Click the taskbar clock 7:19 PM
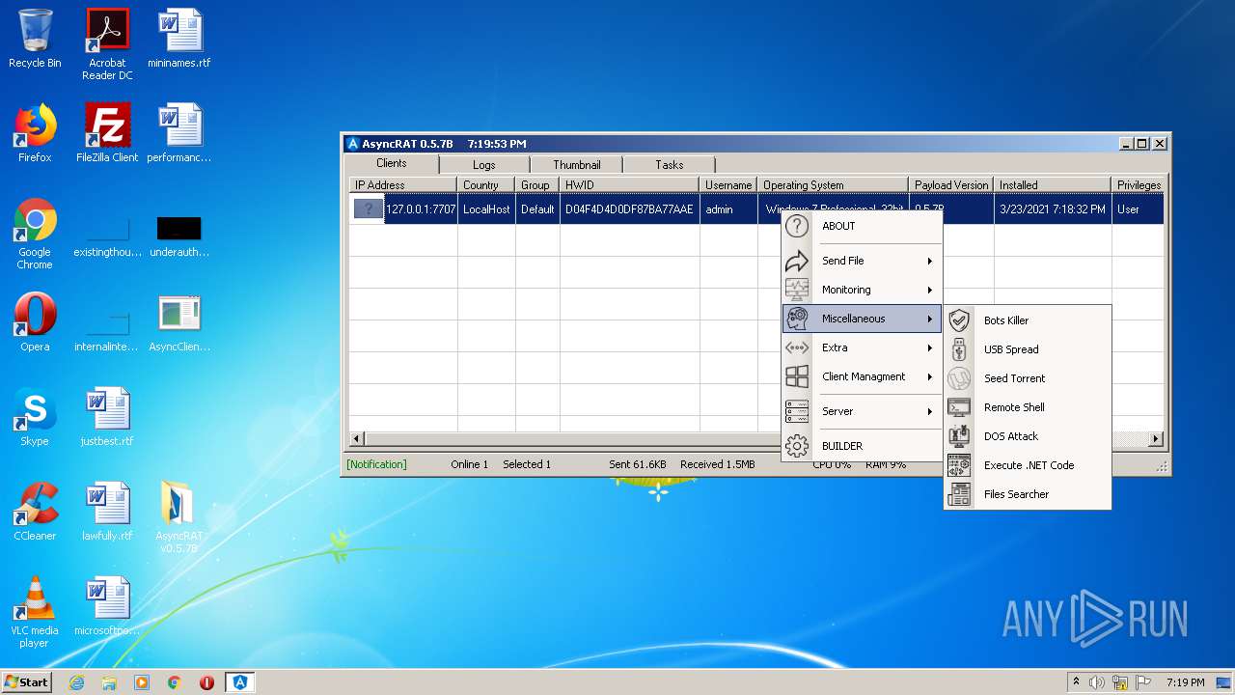The height and width of the screenshot is (695, 1235). (x=1185, y=682)
